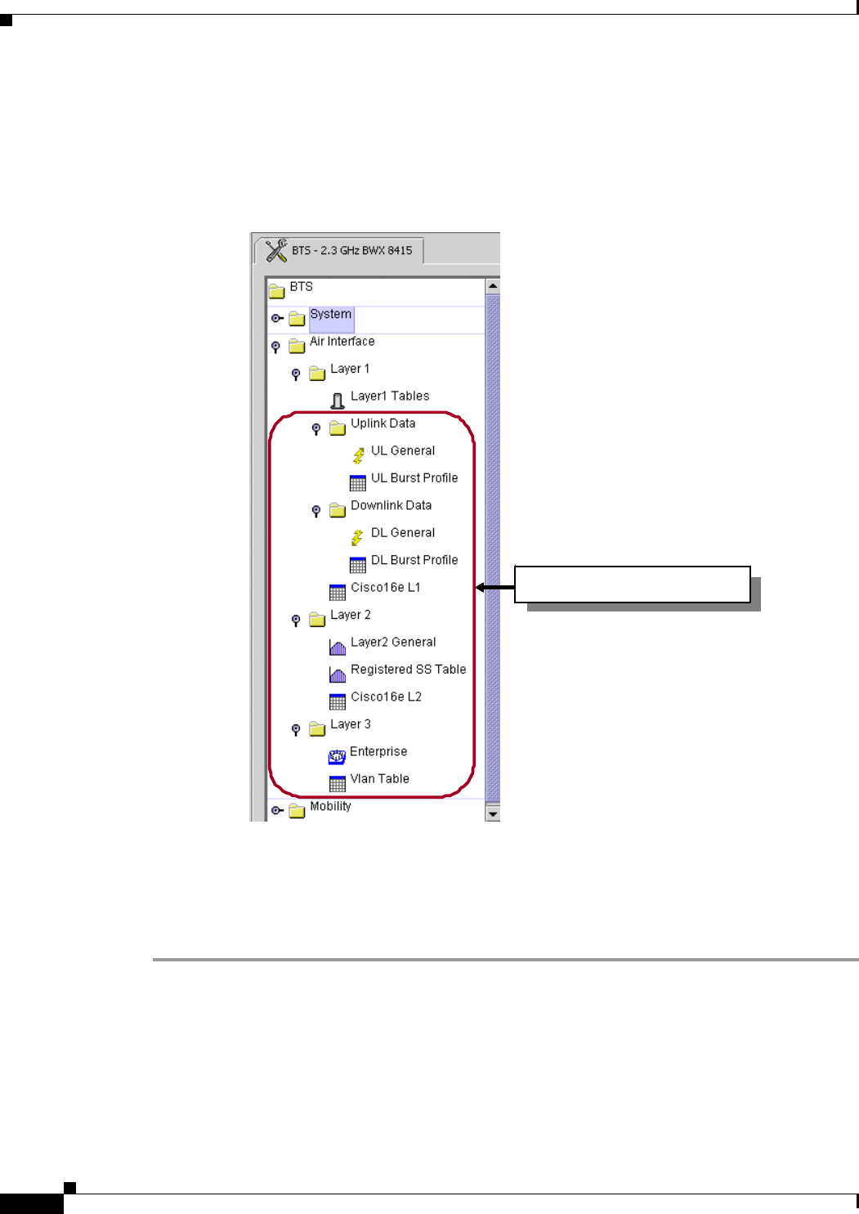
Task: Click the Cisco16e L2 table icon
Action: coord(338,701)
